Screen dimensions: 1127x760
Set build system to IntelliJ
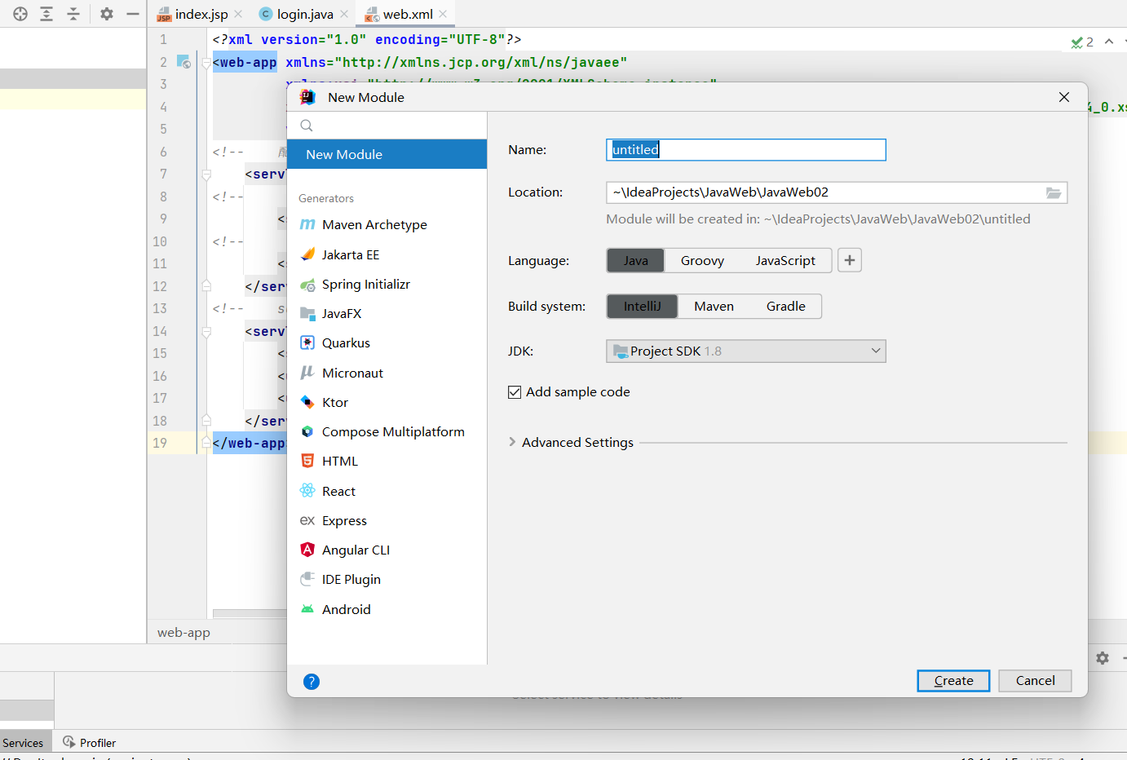[643, 306]
